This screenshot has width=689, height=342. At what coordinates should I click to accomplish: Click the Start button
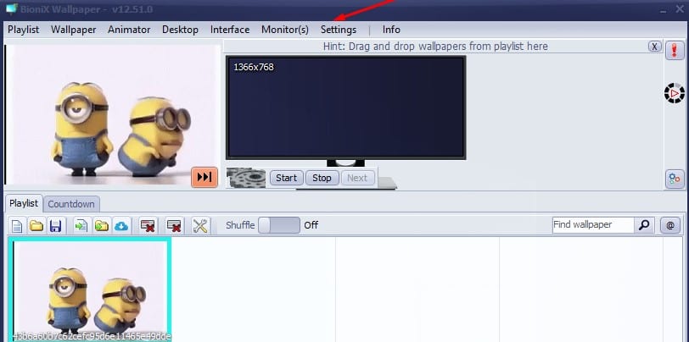(287, 178)
